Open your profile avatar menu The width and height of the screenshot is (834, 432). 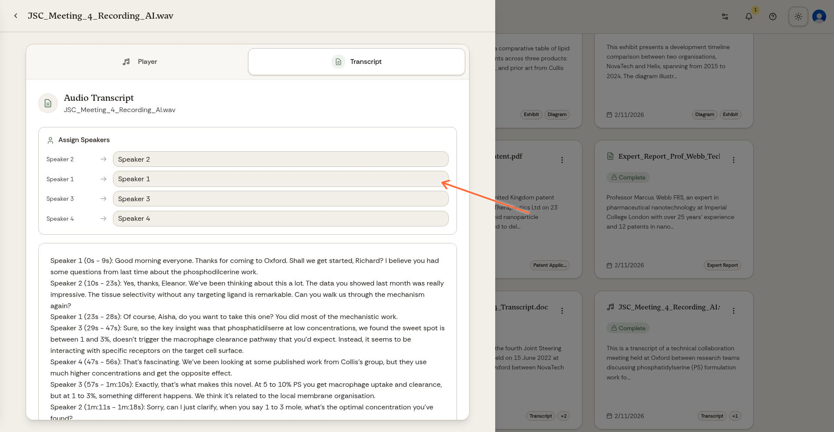819,16
